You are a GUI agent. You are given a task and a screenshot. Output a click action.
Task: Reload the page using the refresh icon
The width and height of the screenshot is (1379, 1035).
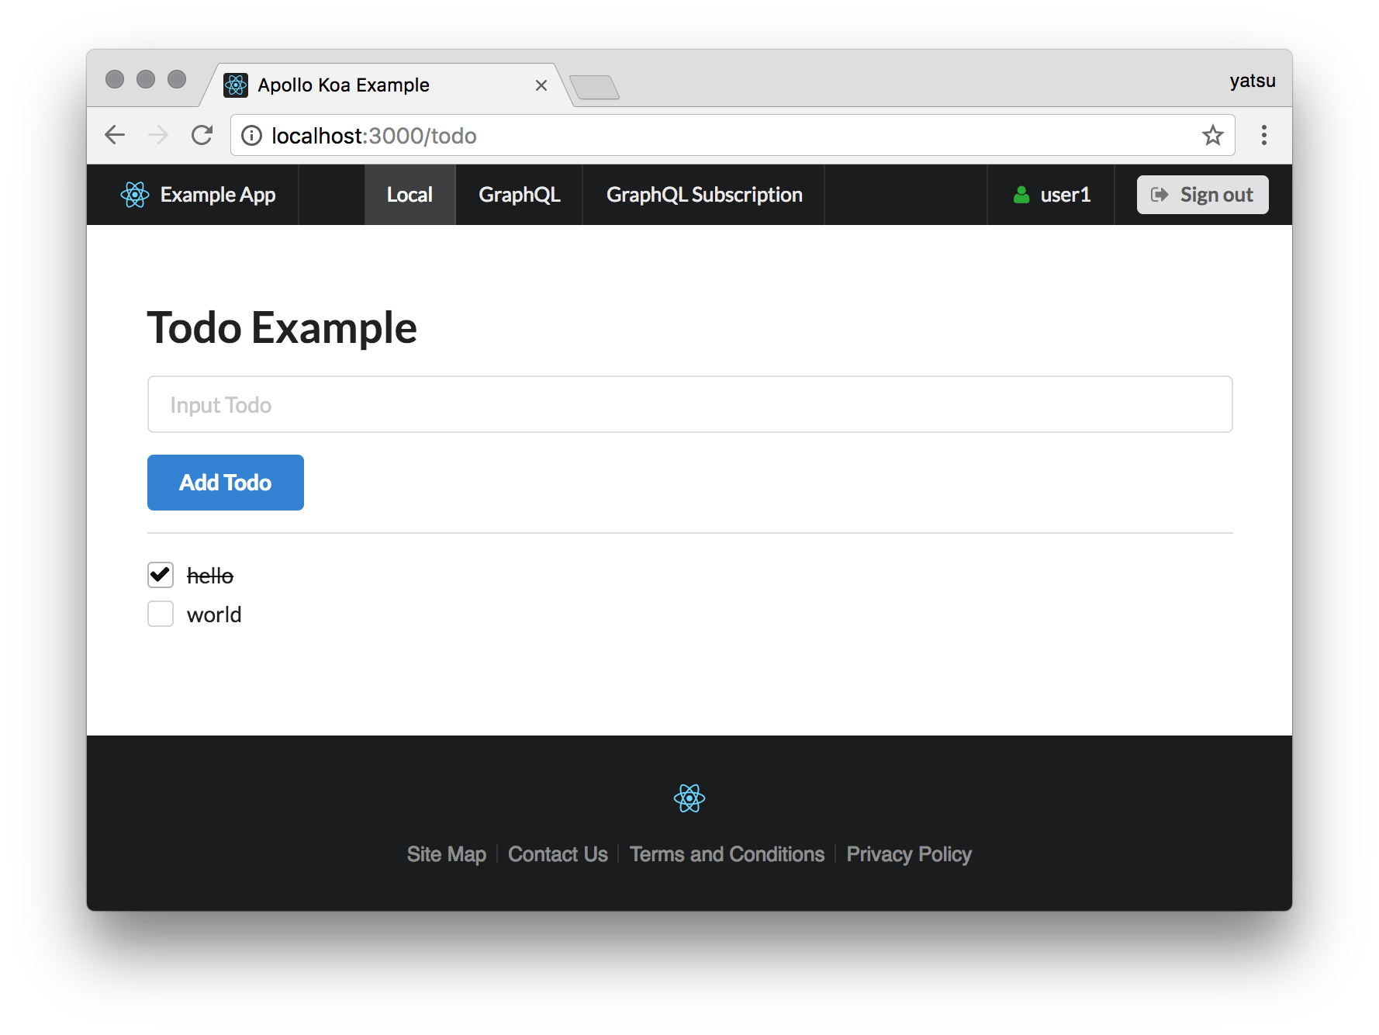coord(202,135)
